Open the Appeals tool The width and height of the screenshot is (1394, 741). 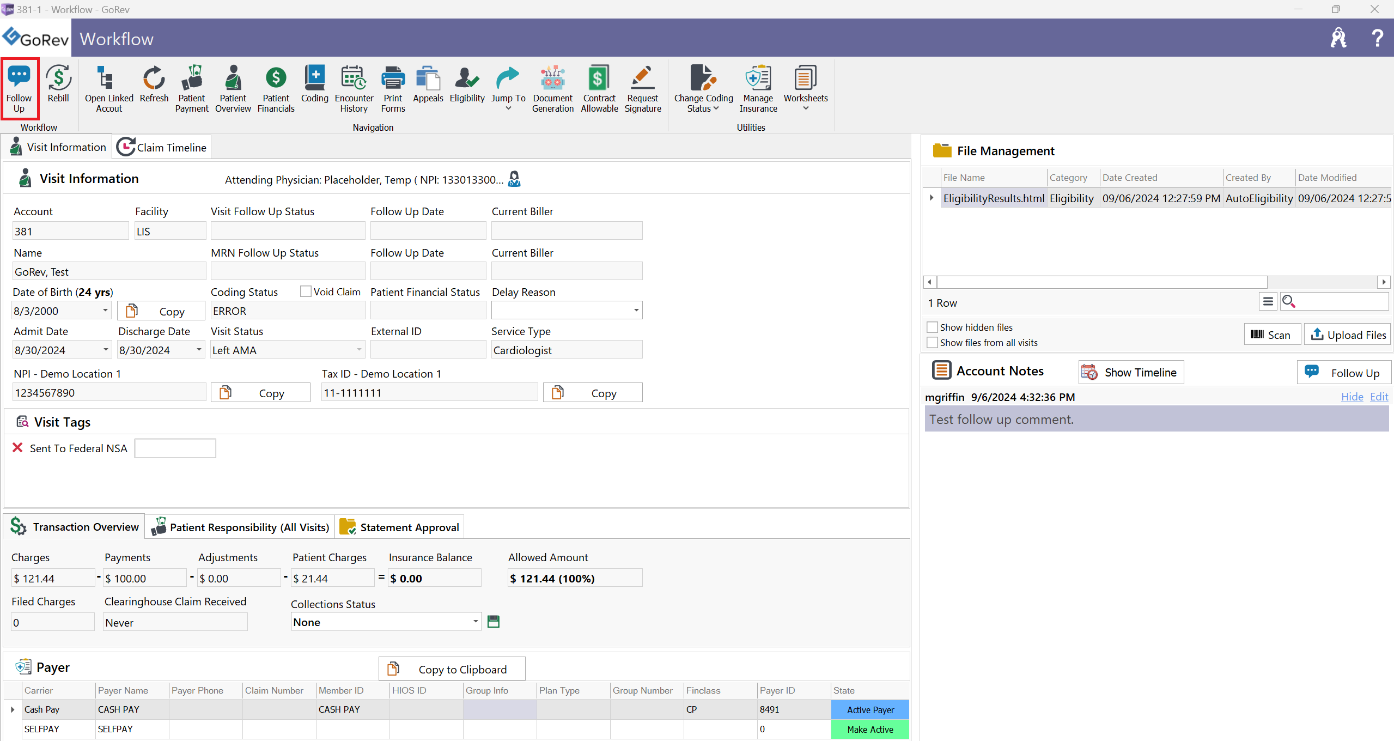(x=428, y=84)
